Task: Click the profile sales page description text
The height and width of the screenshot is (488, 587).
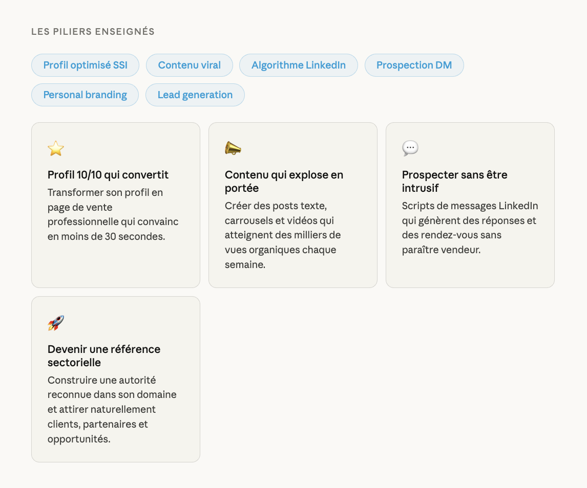Action: 113,215
